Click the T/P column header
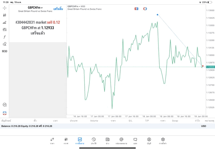The height and width of the screenshot is (150, 215). (147, 121)
